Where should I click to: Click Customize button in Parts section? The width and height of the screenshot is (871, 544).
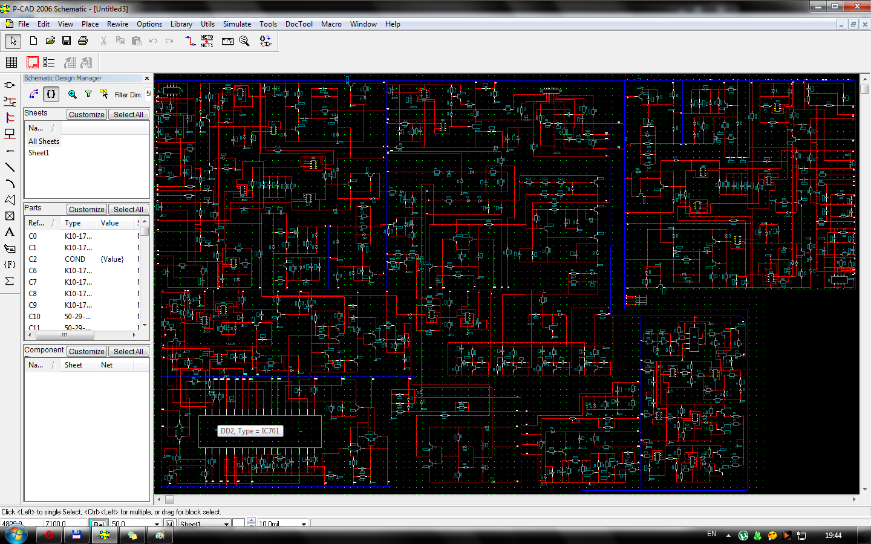click(x=86, y=209)
